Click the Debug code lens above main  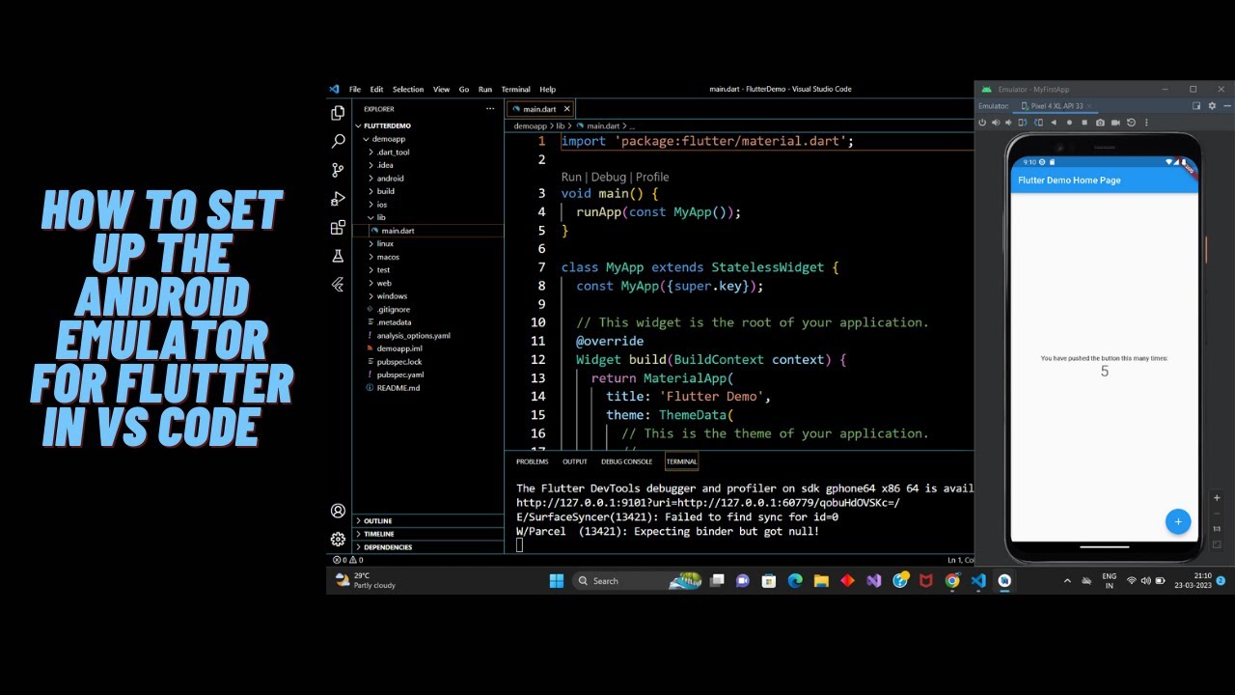[x=608, y=177]
